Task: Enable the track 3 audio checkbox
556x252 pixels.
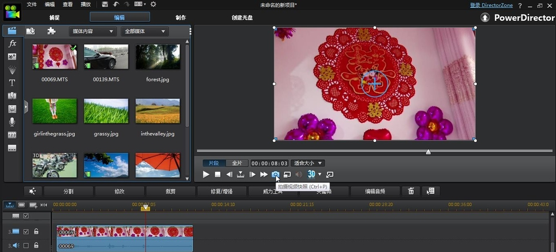Action: (x=26, y=245)
